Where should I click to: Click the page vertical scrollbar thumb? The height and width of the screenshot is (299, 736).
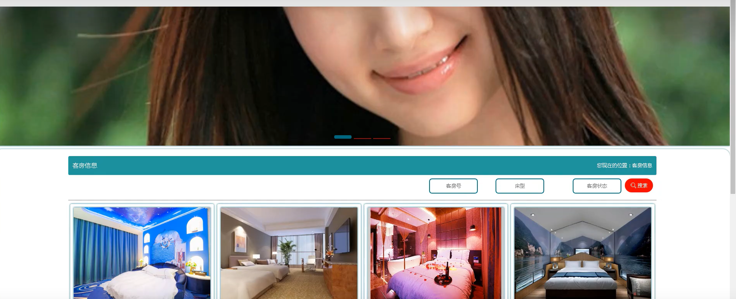[x=733, y=97]
